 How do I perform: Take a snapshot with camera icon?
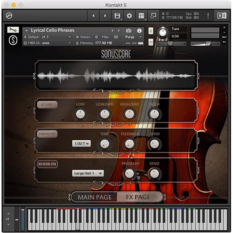(x=129, y=31)
